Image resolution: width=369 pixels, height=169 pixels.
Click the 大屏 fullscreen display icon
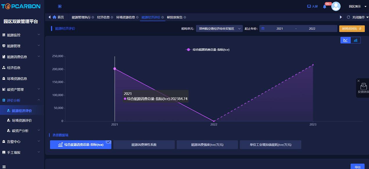point(309,6)
